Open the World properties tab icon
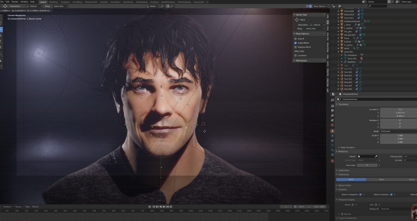Screen dimensions: 417x221 (x=332, y=125)
